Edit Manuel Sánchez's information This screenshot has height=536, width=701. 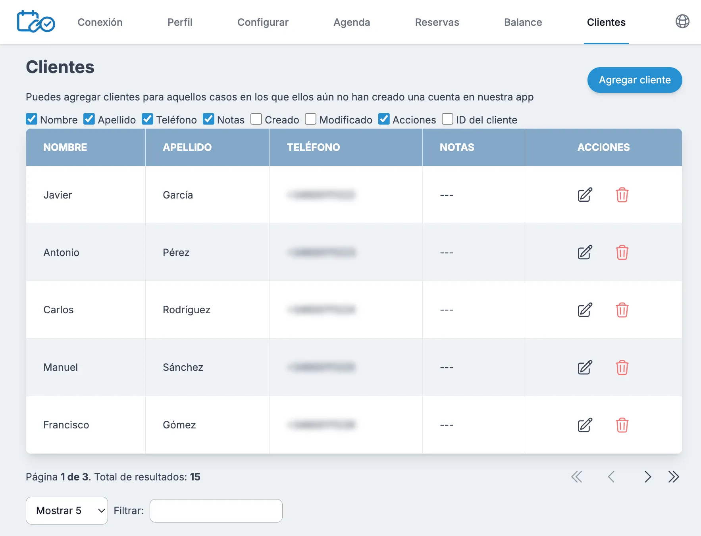coord(584,368)
